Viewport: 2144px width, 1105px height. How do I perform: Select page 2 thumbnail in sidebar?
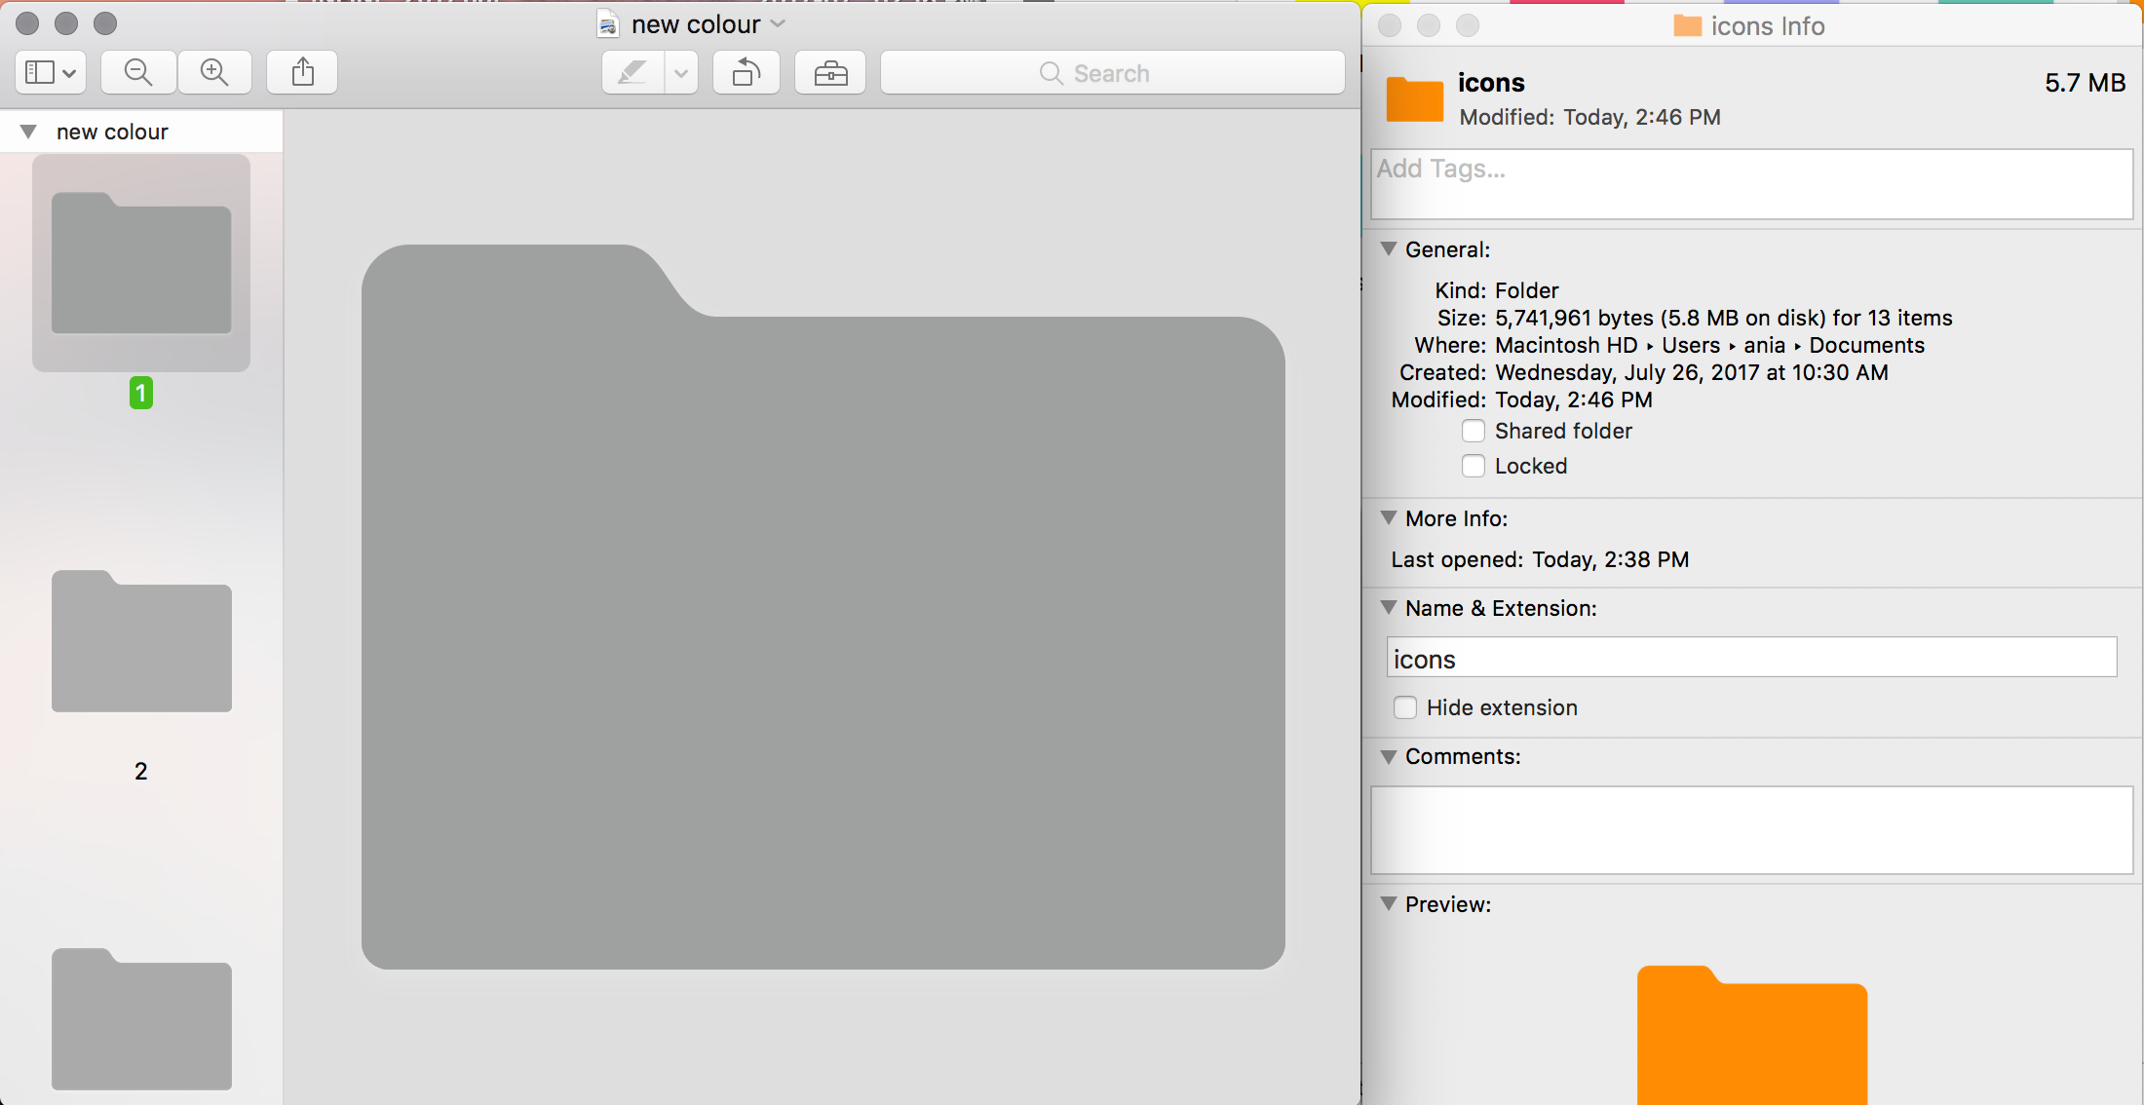(x=140, y=641)
